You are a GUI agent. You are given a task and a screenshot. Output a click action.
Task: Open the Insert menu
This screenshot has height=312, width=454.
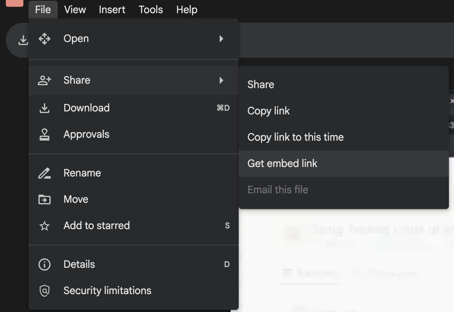pyautogui.click(x=112, y=9)
